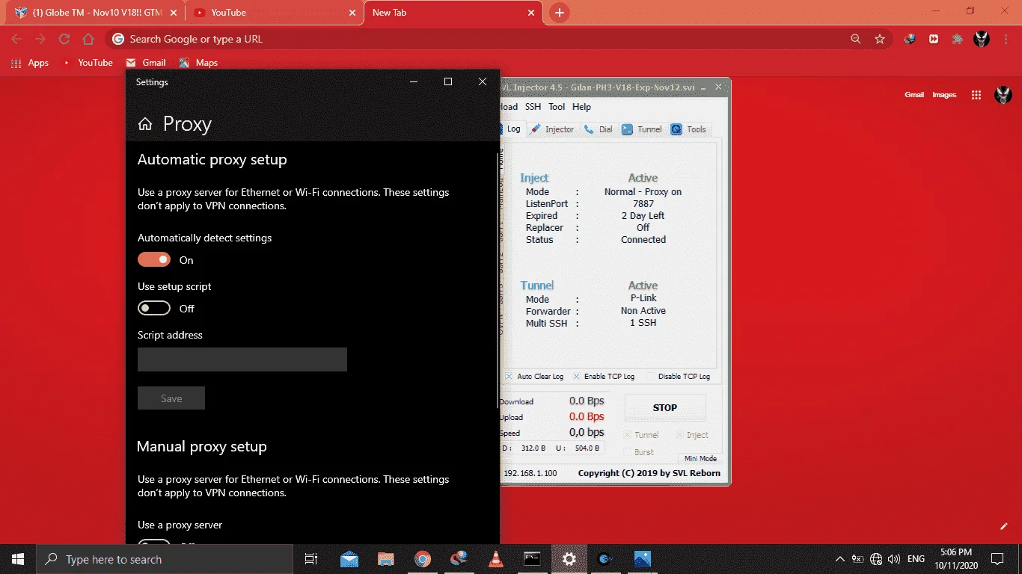Image resolution: width=1022 pixels, height=574 pixels.
Task: Click zoom magnifier icon in address bar
Action: coord(856,39)
